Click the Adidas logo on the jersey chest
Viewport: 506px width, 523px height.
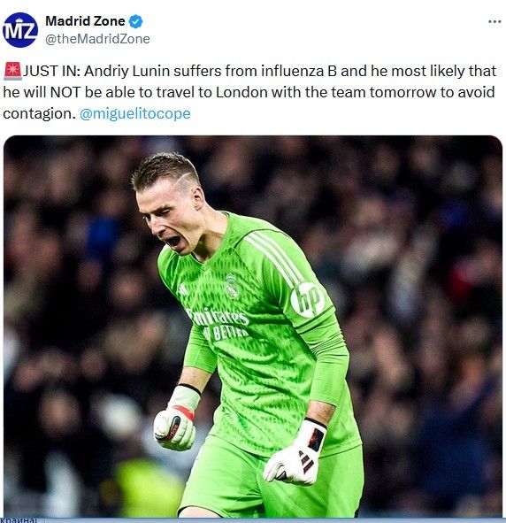[182, 288]
